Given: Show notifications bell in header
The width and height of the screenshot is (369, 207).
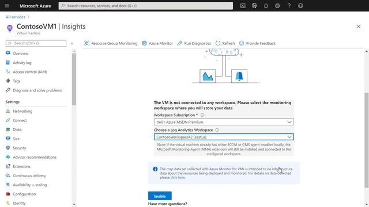Looking at the screenshot, I should (x=266, y=6).
